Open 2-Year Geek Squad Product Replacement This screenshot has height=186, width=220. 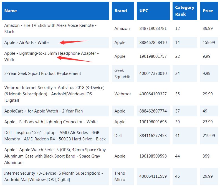pos(43,74)
